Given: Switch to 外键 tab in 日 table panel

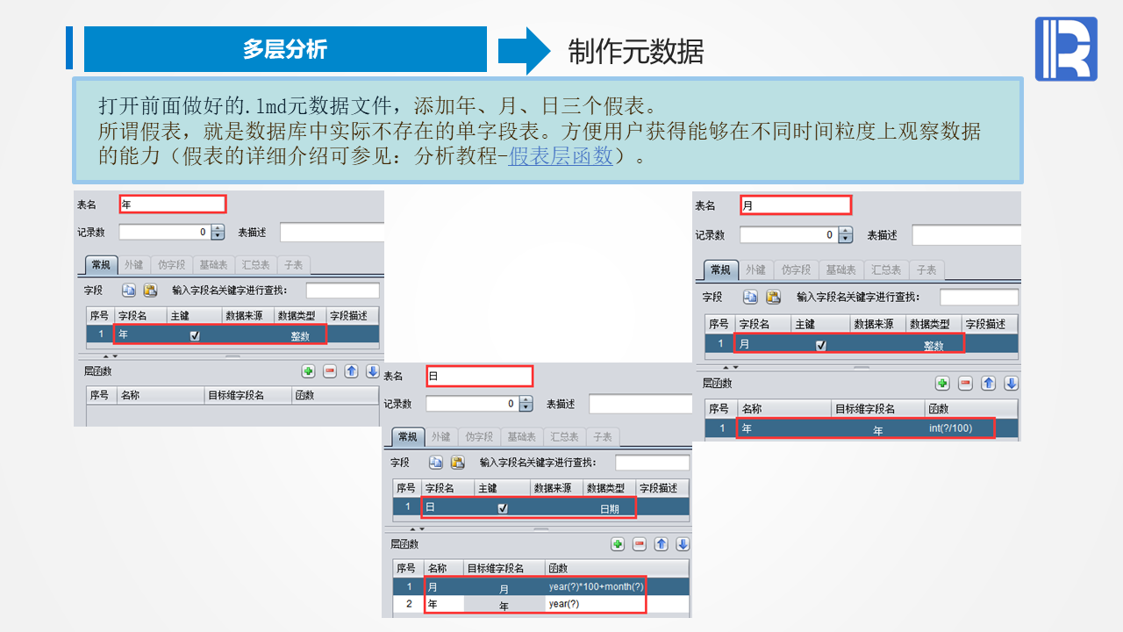Looking at the screenshot, I should [x=440, y=436].
